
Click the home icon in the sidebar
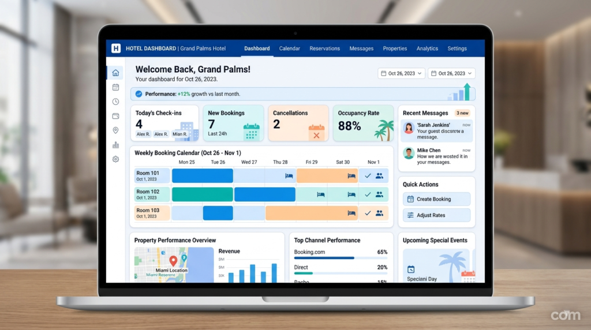115,73
